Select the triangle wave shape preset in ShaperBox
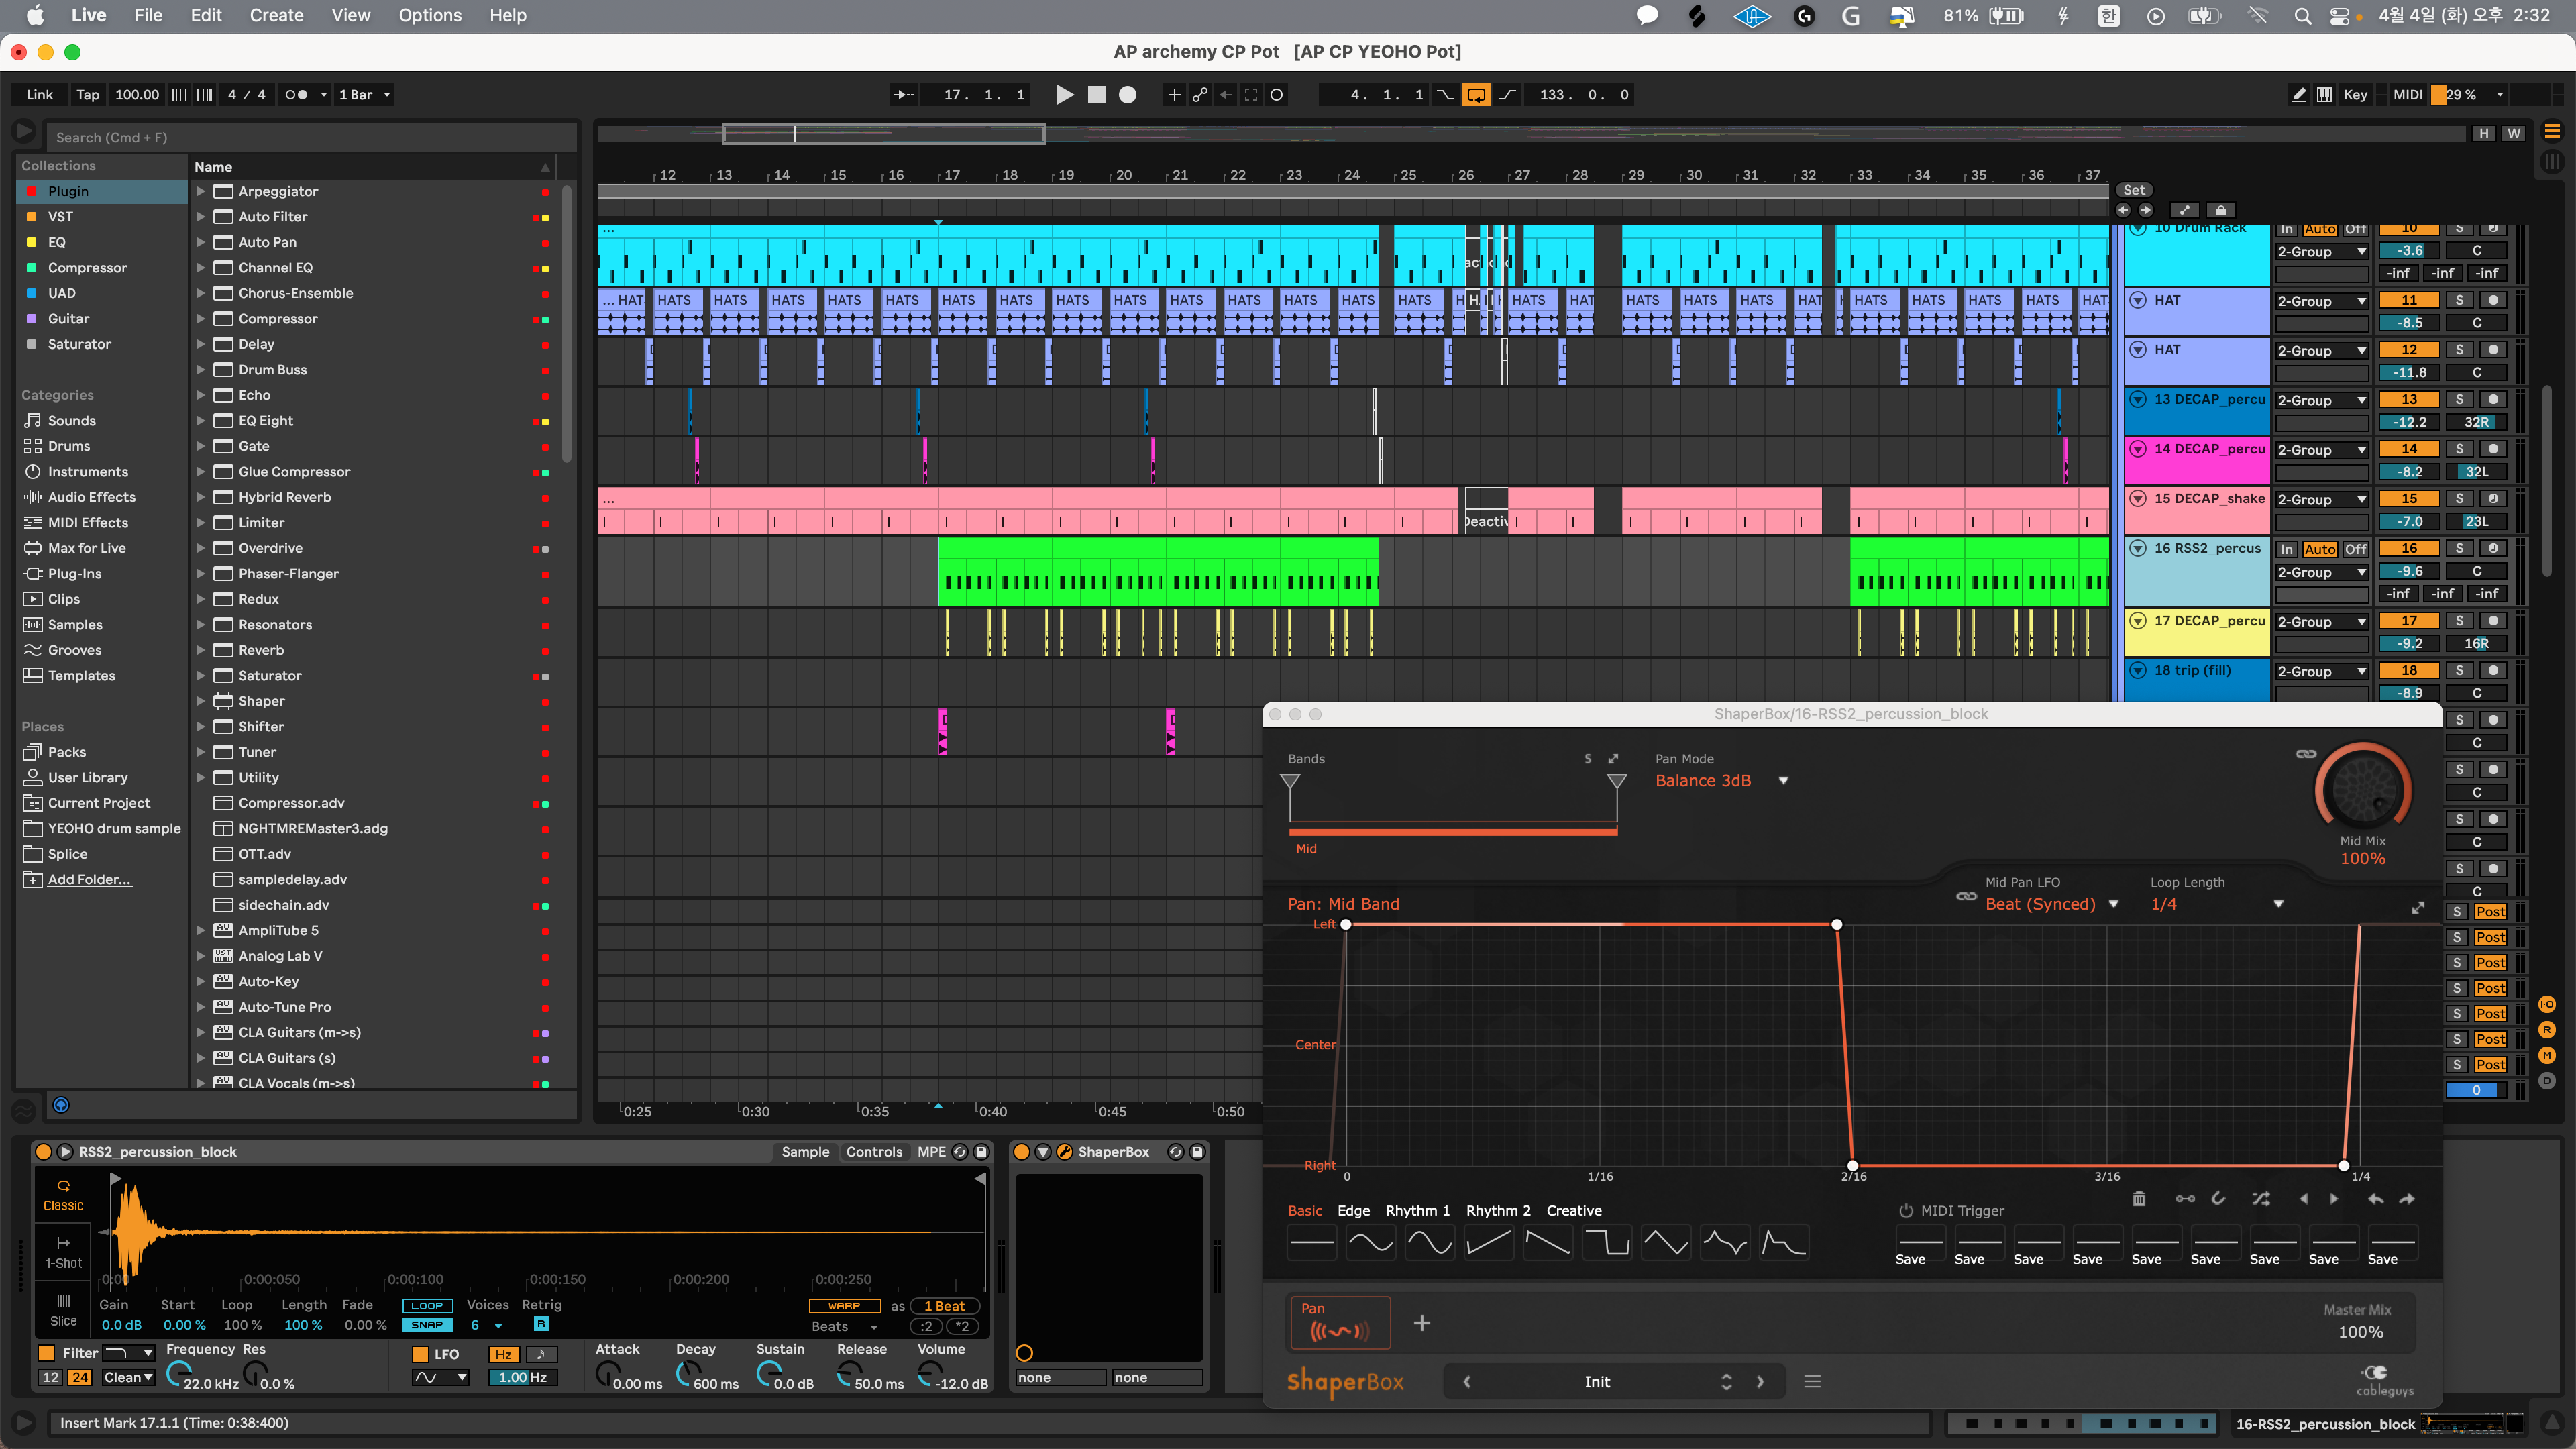2576x1449 pixels. click(1666, 1243)
